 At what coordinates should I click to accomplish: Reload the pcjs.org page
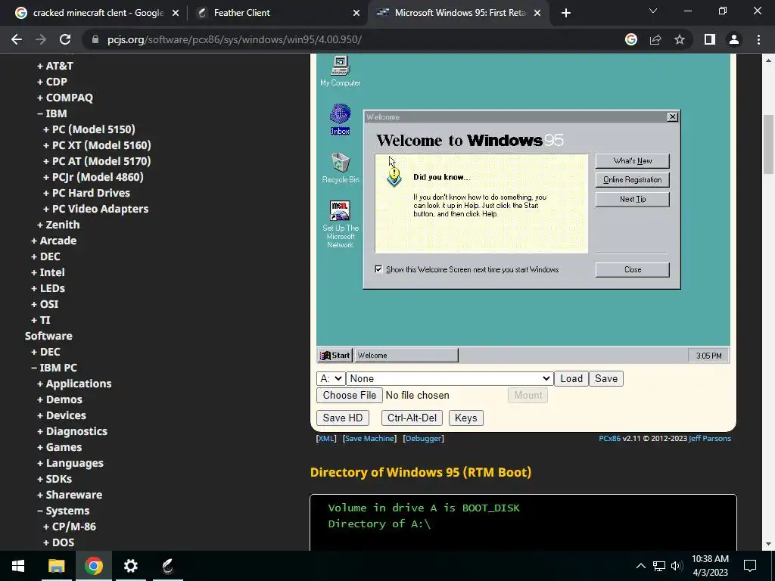65,39
